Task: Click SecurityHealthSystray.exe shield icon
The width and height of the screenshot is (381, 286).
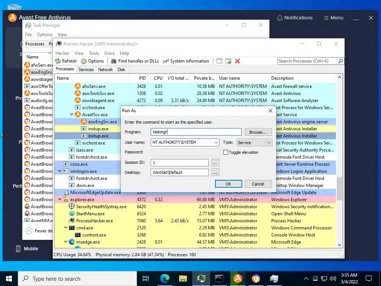Action: (72, 206)
